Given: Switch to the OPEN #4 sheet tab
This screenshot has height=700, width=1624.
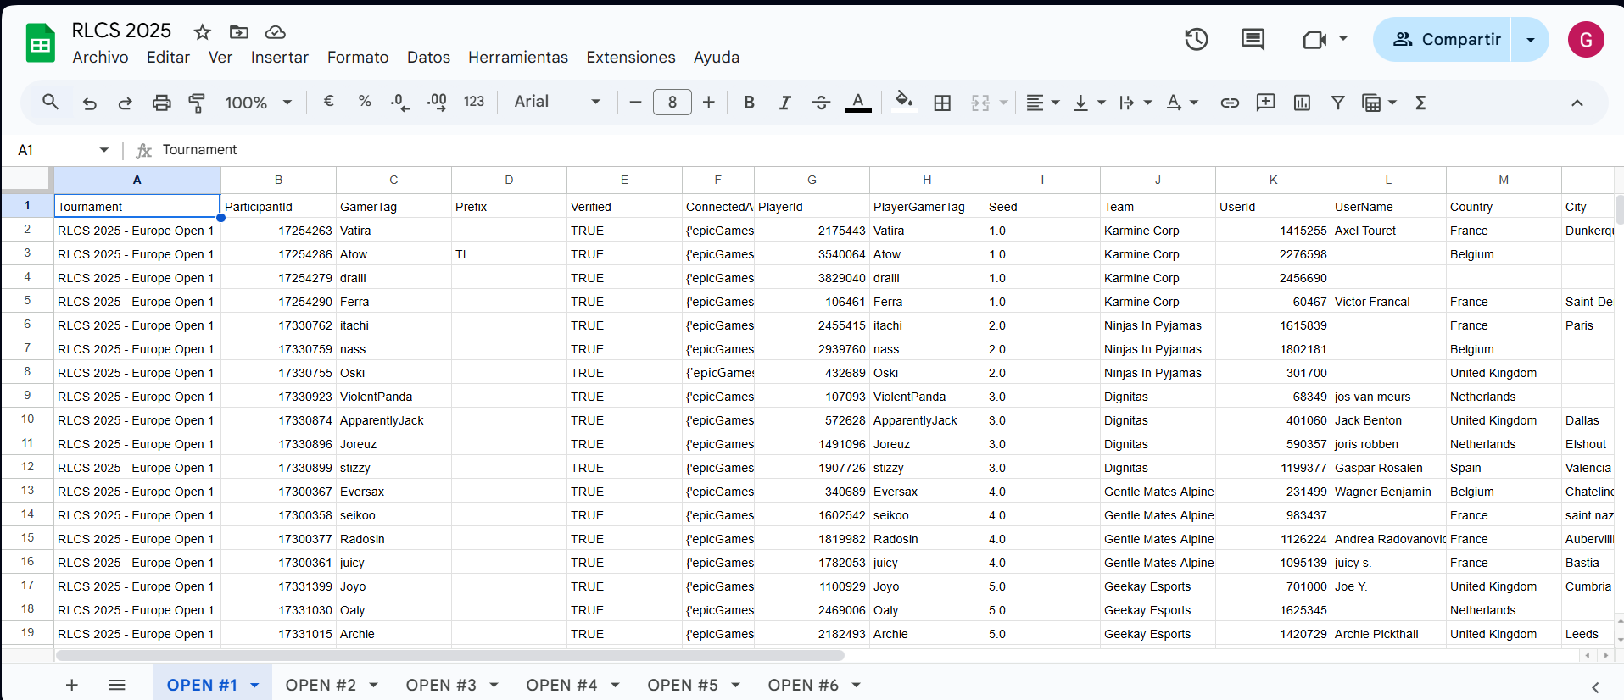Looking at the screenshot, I should coord(561,685).
